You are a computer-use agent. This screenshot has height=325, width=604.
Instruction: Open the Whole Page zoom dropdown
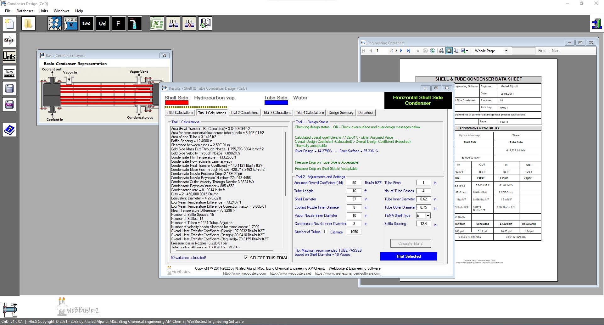click(506, 51)
